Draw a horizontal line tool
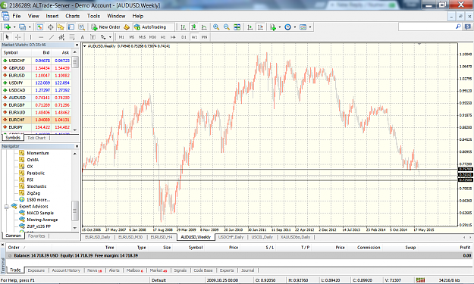 [41, 37]
